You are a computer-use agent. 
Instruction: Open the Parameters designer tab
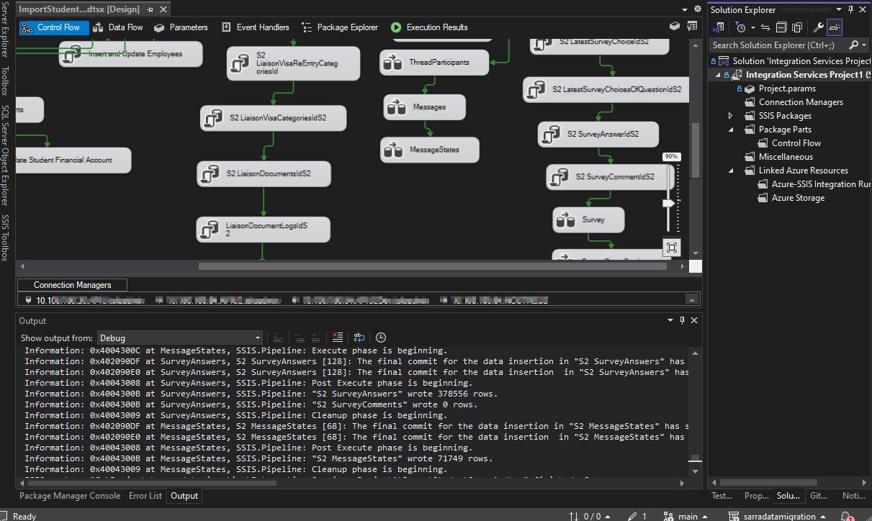[x=181, y=27]
